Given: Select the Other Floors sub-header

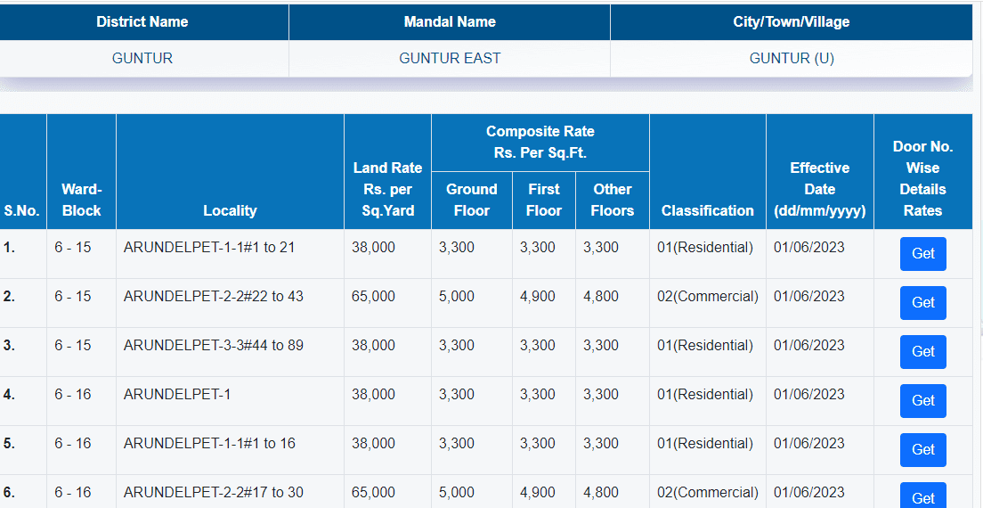Looking at the screenshot, I should (x=612, y=200).
